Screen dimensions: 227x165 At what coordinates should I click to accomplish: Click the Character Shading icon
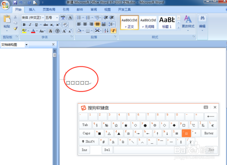click(x=50, y=31)
